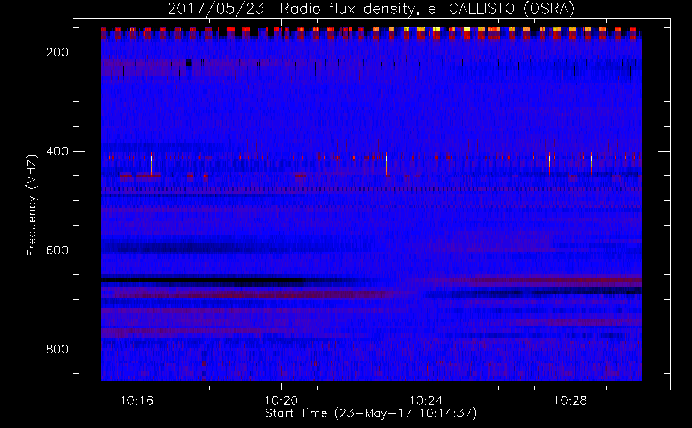The width and height of the screenshot is (692, 428).
Task: Select the 400 frequency tick label
Action: [x=57, y=152]
